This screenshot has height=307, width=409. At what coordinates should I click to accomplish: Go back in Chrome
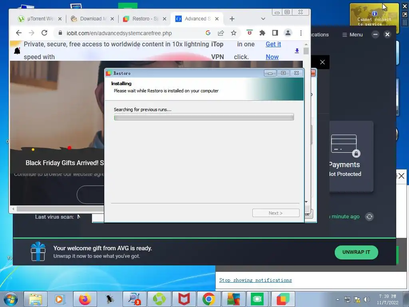[x=18, y=33]
